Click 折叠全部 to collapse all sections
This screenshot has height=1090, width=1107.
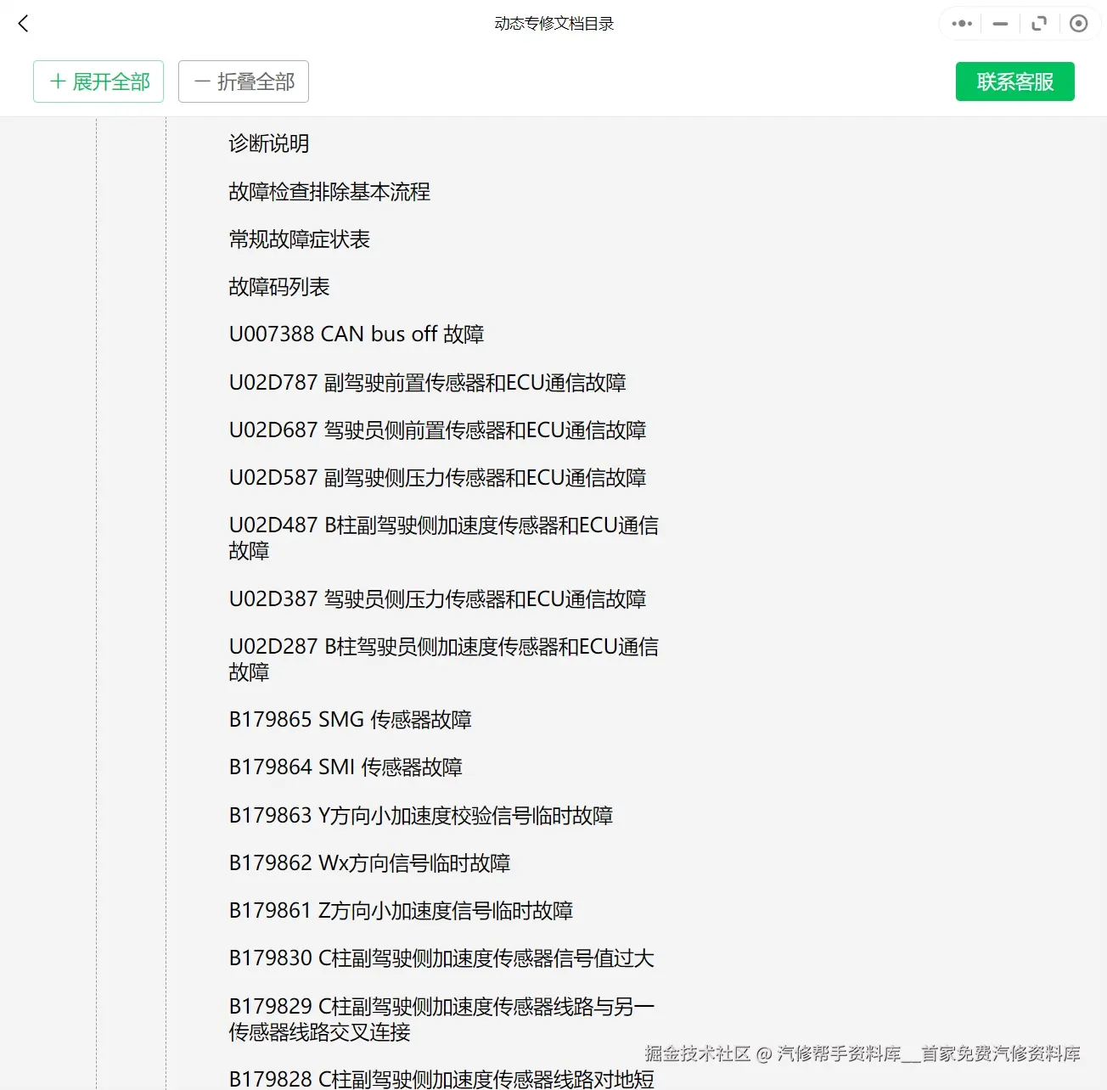tap(244, 81)
